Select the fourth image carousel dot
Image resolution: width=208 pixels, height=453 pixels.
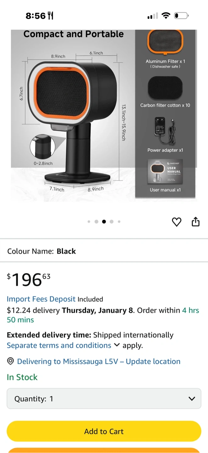point(112,222)
